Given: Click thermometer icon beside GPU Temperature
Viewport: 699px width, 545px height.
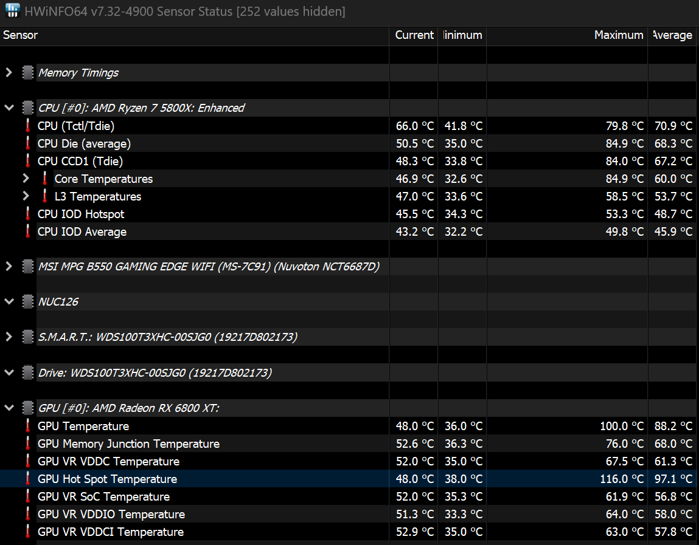Looking at the screenshot, I should 28,426.
